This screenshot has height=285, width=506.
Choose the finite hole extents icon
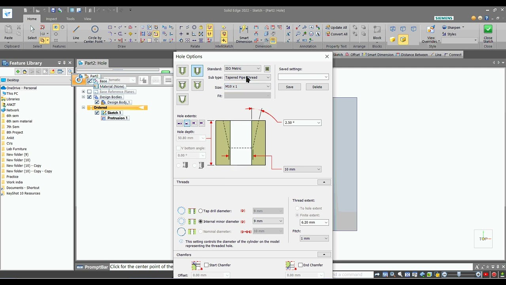pyautogui.click(x=187, y=123)
